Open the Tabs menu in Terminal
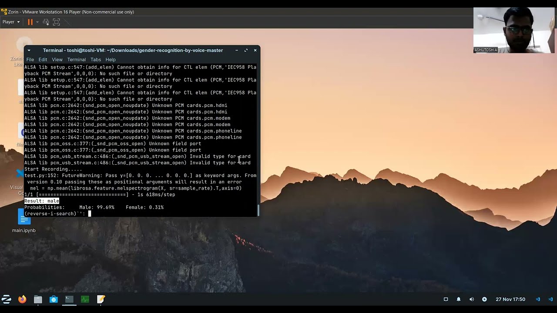 coord(96,60)
